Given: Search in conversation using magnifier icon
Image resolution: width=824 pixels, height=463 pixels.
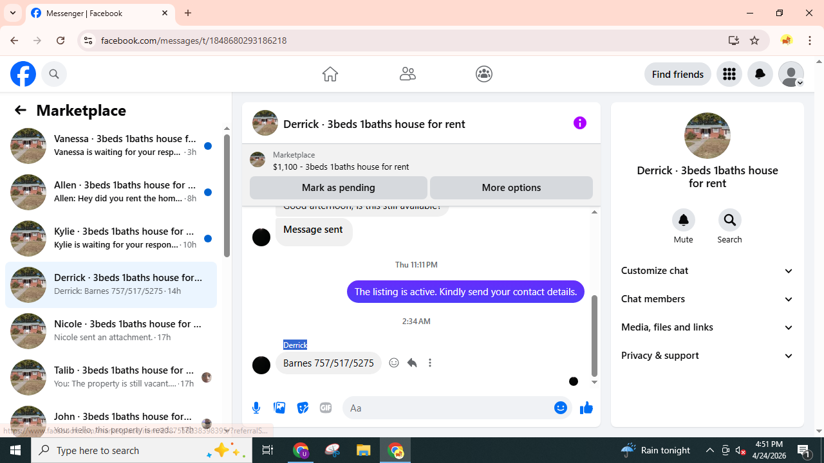Looking at the screenshot, I should 730,220.
